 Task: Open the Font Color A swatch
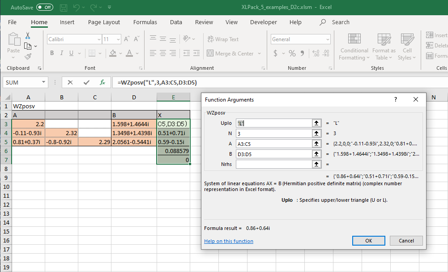coord(129,53)
